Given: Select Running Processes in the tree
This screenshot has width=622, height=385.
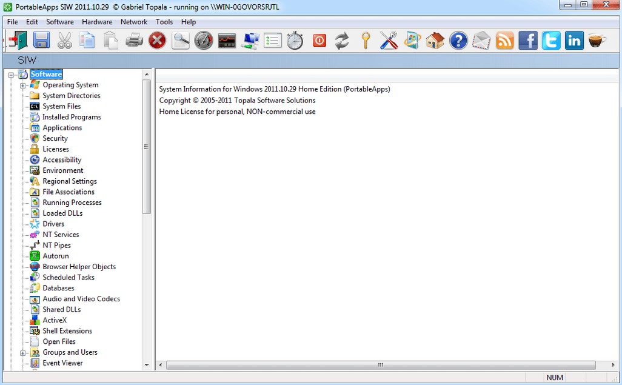Looking at the screenshot, I should (72, 203).
